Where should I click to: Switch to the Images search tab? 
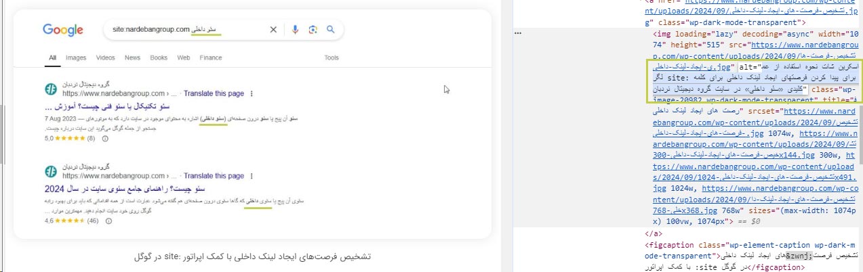point(76,58)
